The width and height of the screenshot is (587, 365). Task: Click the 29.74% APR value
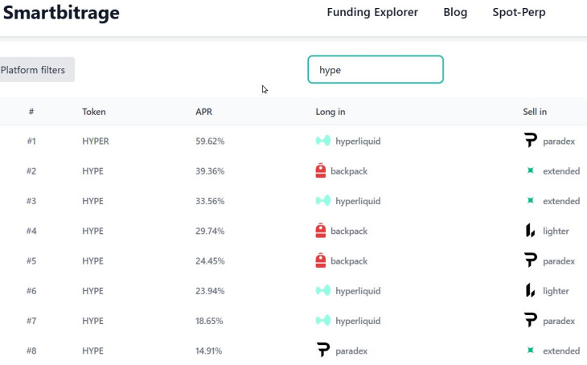[x=210, y=231]
